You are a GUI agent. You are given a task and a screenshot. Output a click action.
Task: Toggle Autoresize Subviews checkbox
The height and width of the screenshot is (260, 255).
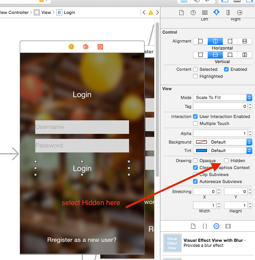[195, 181]
